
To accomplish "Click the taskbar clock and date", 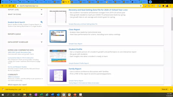I will 169,95.
